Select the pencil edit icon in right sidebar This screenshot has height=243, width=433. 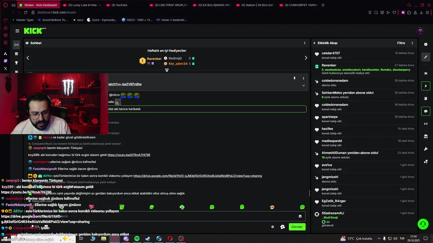pyautogui.click(x=426, y=57)
